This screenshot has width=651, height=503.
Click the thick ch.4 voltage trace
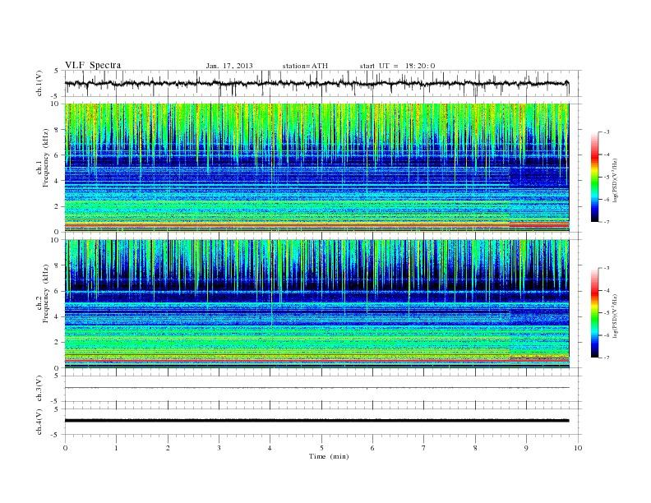(316, 421)
